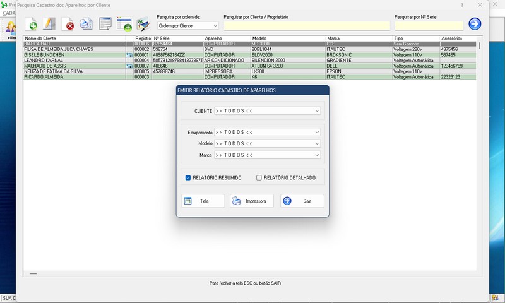Click the clientes icon in the background window

[11, 30]
